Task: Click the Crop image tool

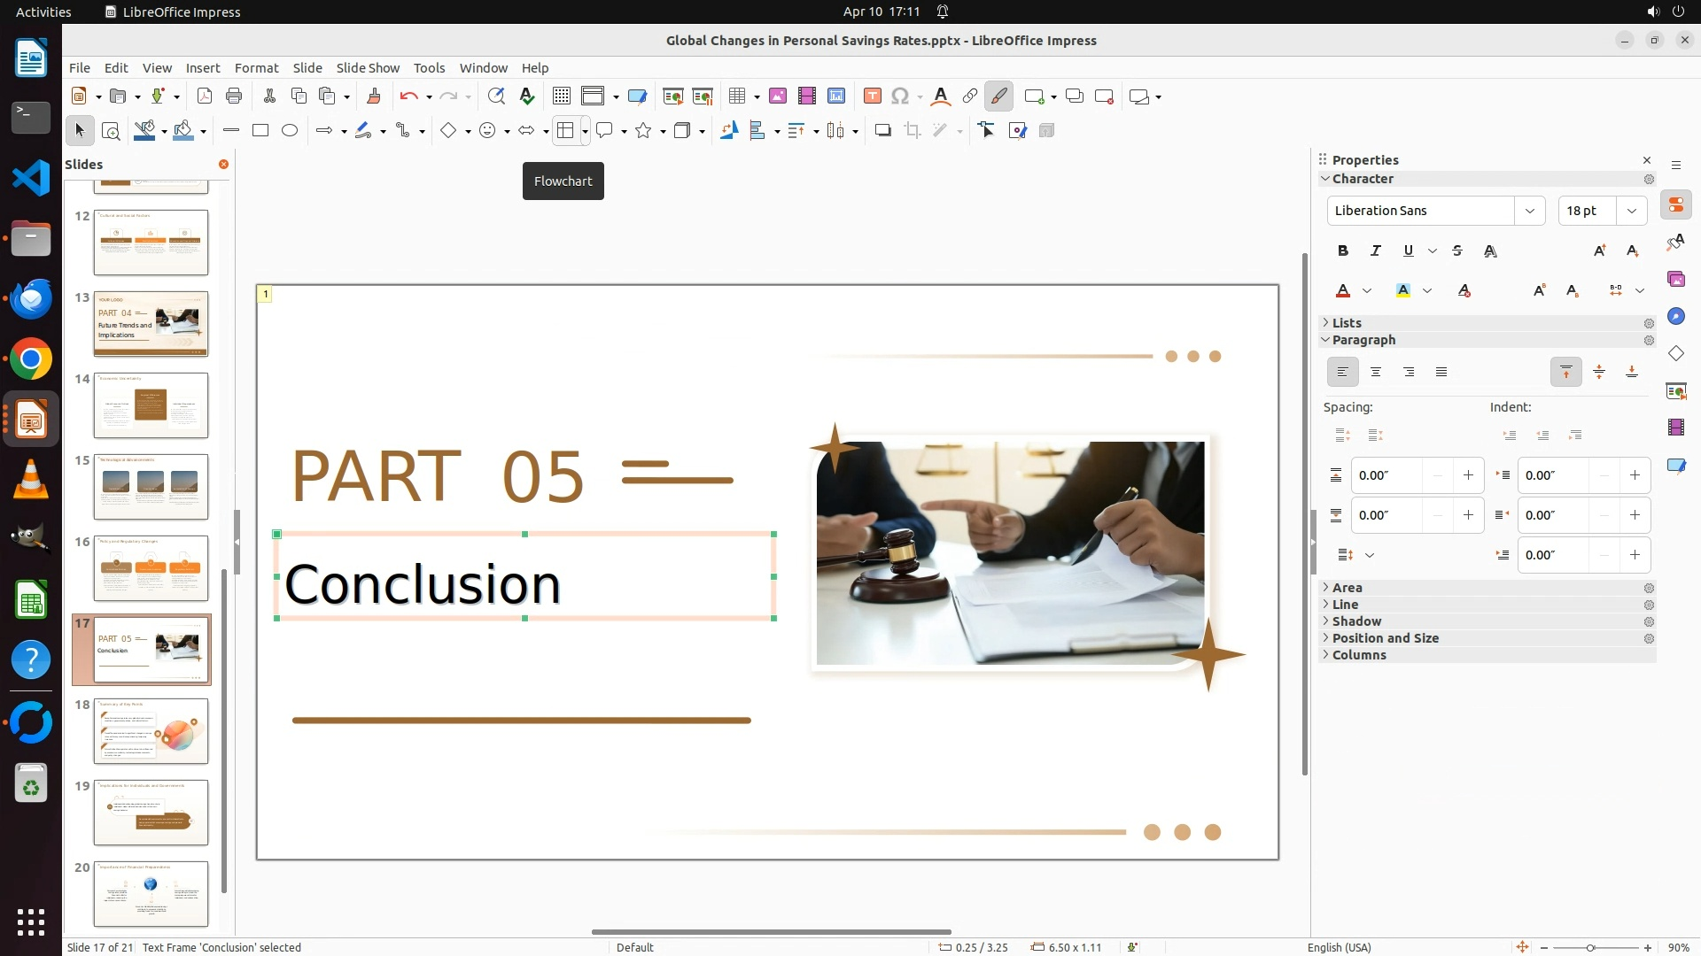Action: [912, 131]
